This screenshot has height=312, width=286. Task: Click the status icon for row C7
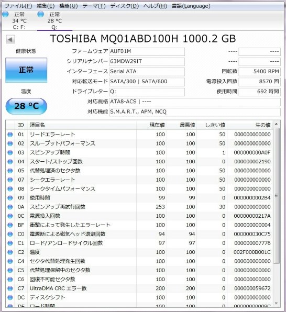pyautogui.click(x=10, y=288)
